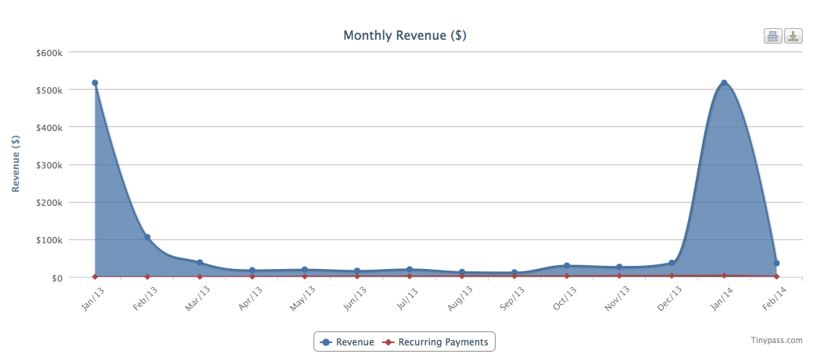This screenshot has width=831, height=361.
Task: Click the $500k y-axis label
Action: click(59, 90)
